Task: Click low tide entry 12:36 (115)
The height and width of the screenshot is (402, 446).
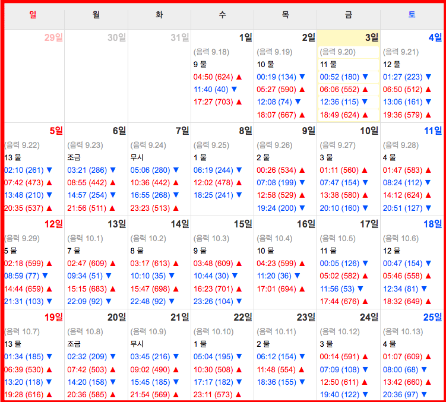Action: [x=344, y=102]
